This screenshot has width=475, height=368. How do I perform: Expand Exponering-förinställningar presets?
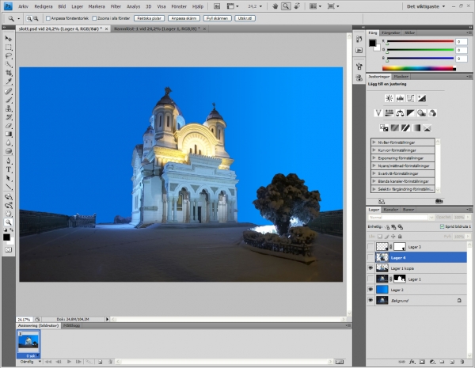coord(374,157)
